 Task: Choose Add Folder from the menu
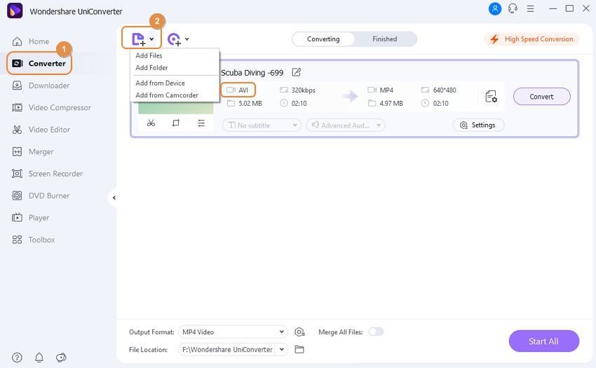tap(151, 68)
